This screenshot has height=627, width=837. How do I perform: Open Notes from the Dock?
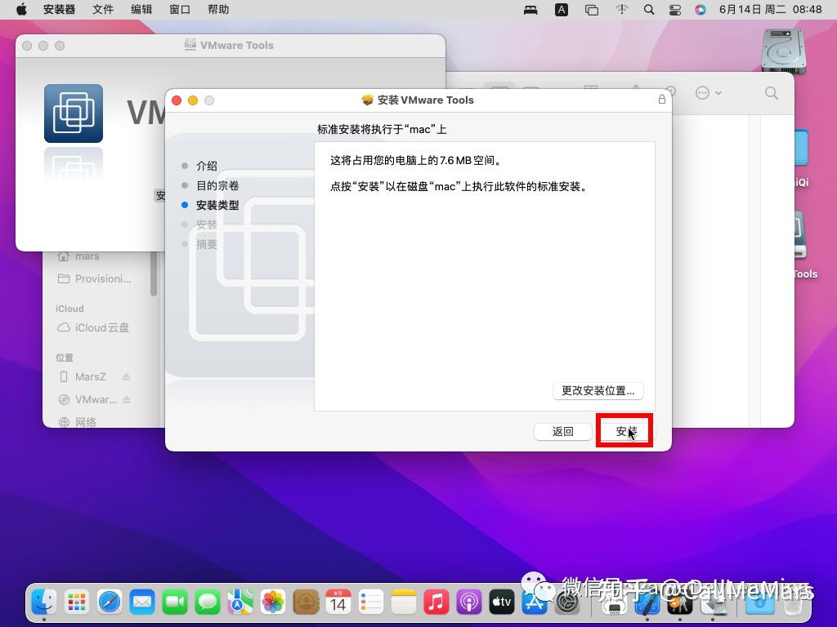click(x=404, y=602)
